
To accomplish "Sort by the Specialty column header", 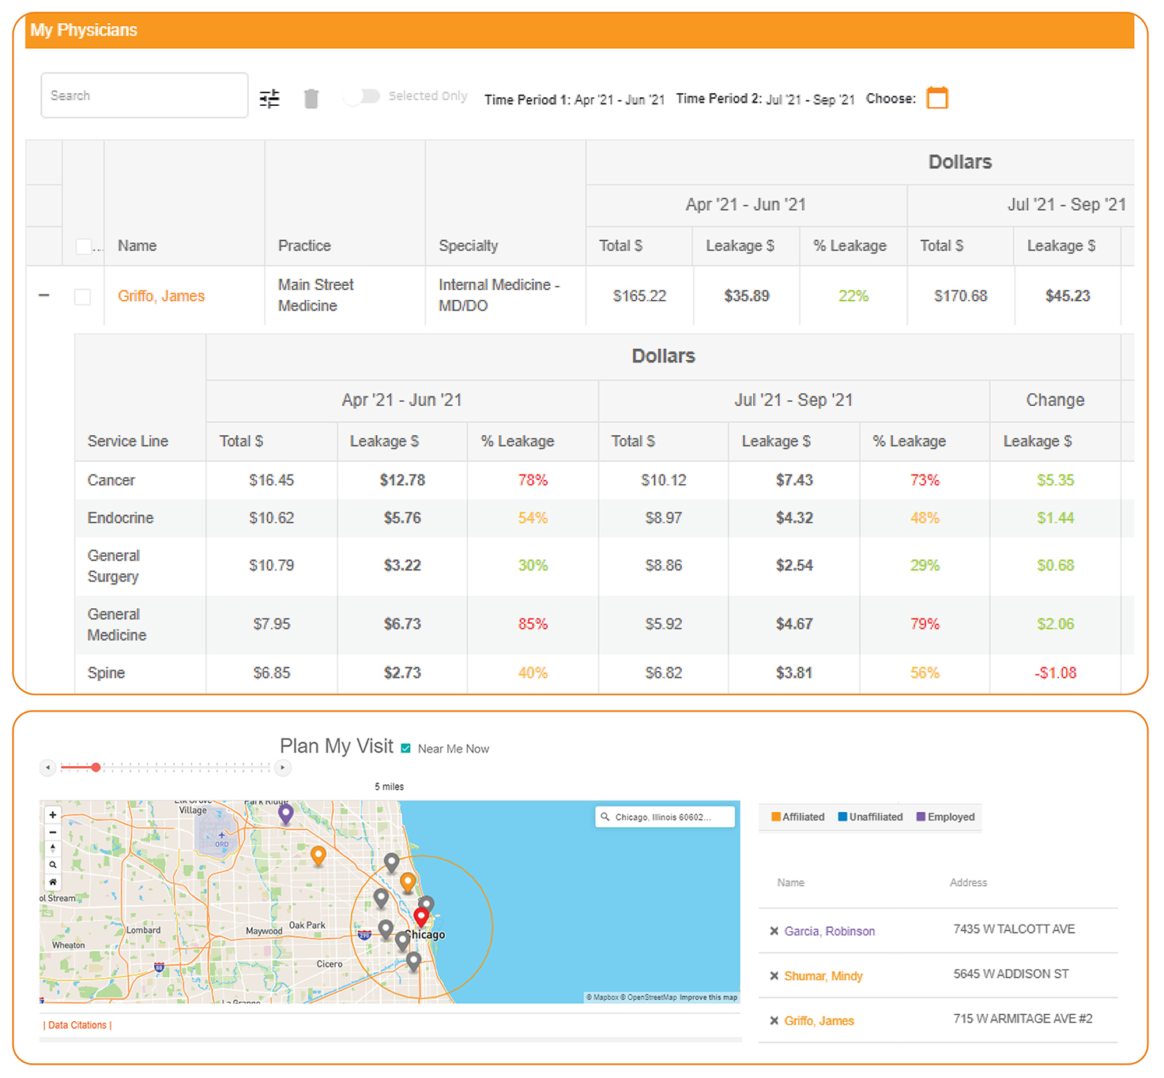I will [469, 246].
